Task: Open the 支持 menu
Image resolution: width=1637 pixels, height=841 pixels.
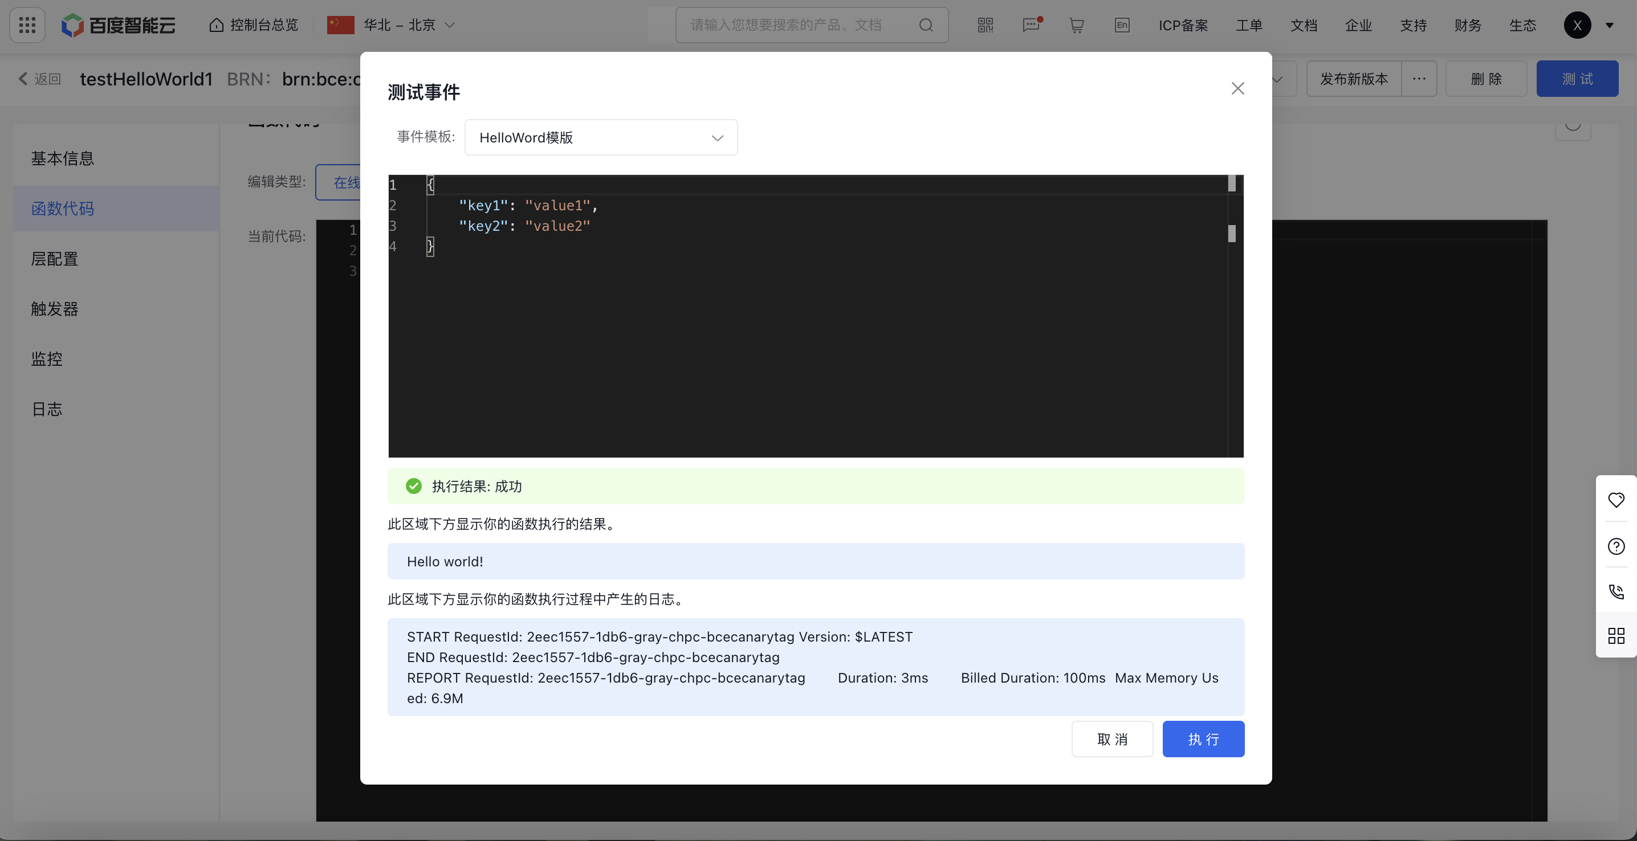Action: point(1412,25)
